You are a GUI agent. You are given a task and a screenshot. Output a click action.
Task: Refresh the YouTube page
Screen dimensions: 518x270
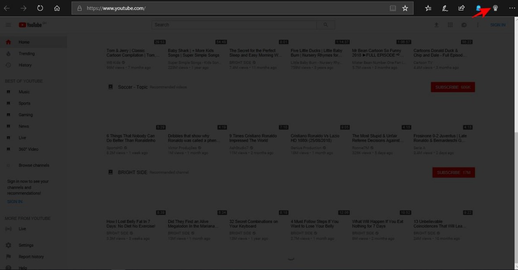click(40, 8)
